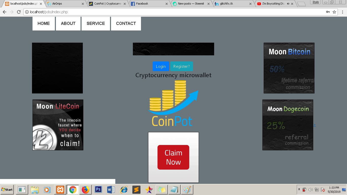Switch to the AirDrips tab
The image size is (347, 195).
(65, 4)
